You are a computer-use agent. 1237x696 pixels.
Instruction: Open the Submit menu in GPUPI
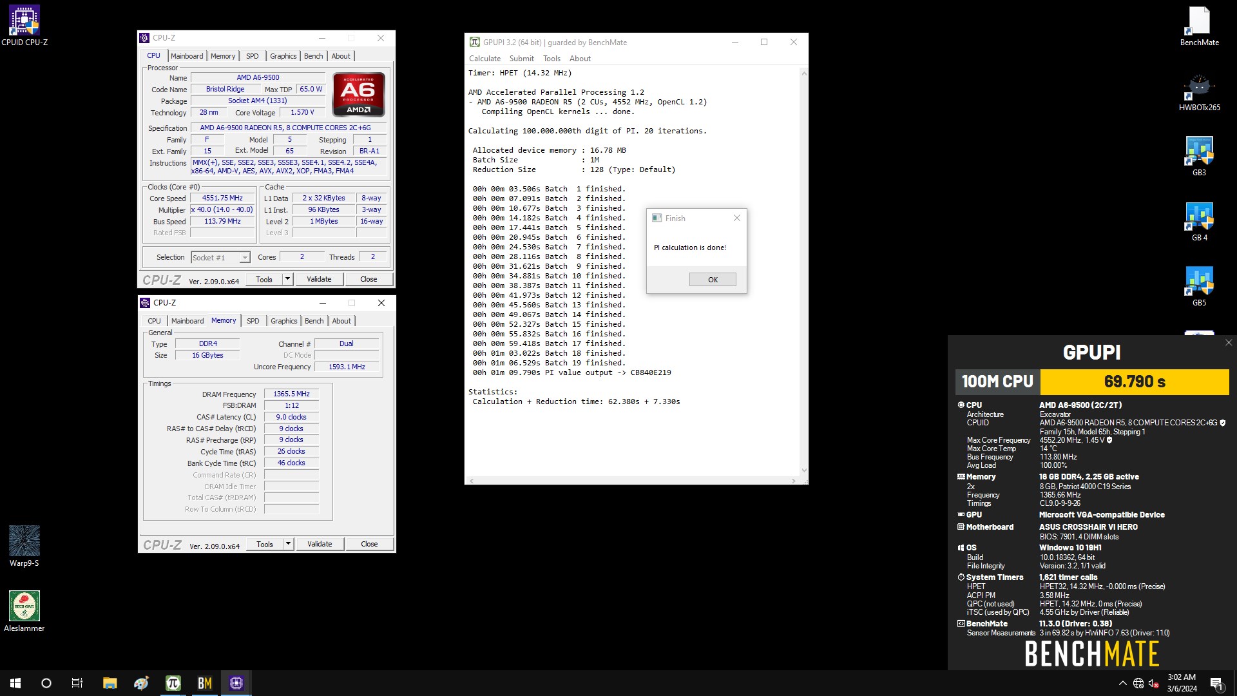tap(522, 58)
